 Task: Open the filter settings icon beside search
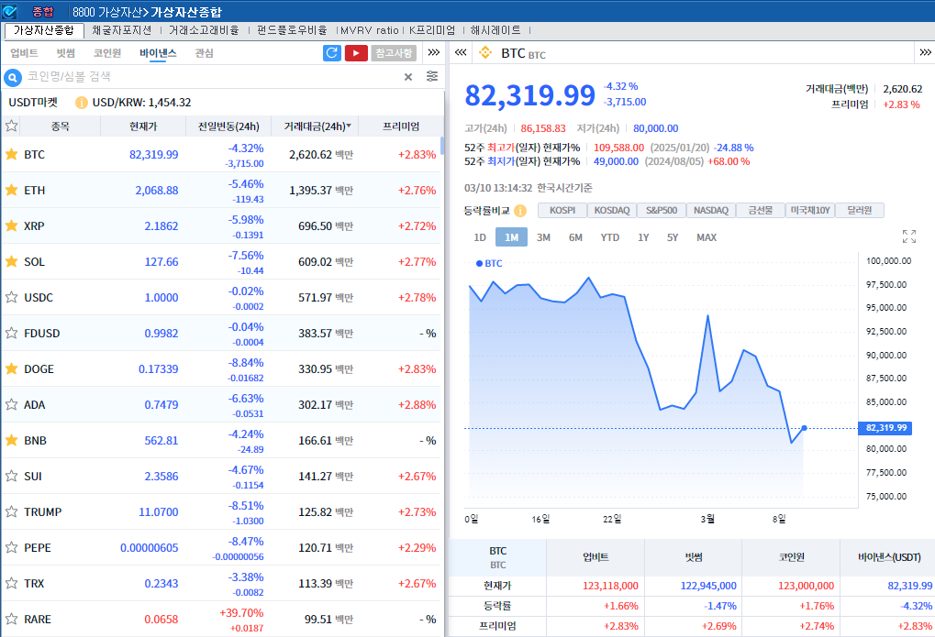432,77
